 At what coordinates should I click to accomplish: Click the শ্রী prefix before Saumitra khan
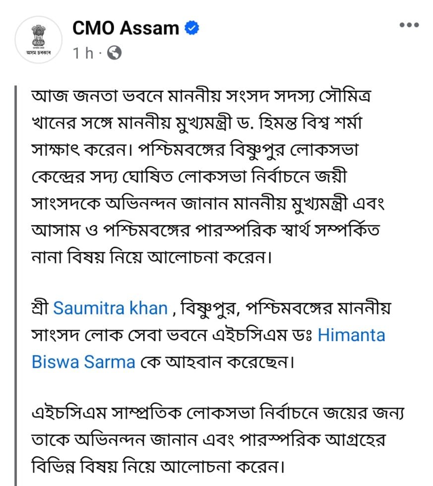[40, 308]
